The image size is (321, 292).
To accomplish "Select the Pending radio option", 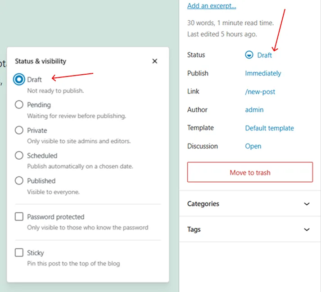I will coord(19,104).
